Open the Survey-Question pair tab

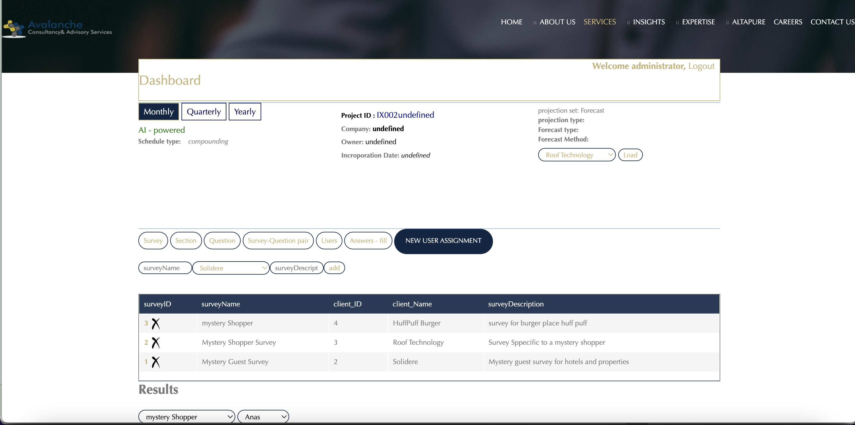point(278,241)
